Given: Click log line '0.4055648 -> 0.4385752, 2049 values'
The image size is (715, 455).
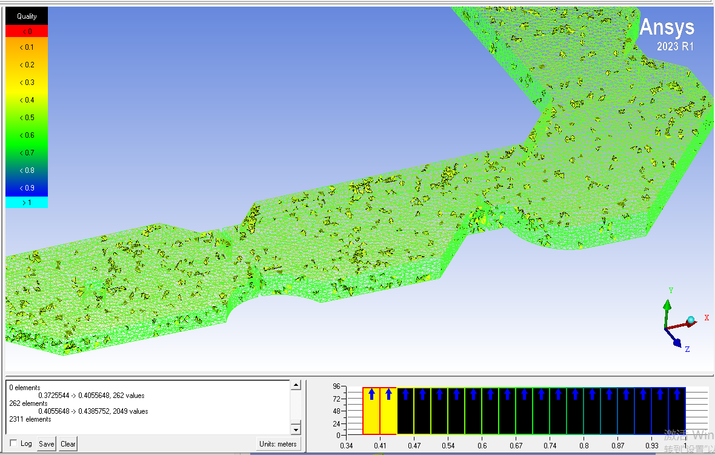Looking at the screenshot, I should tap(93, 411).
